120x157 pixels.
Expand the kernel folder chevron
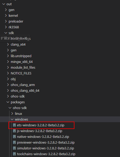pos(6,15)
